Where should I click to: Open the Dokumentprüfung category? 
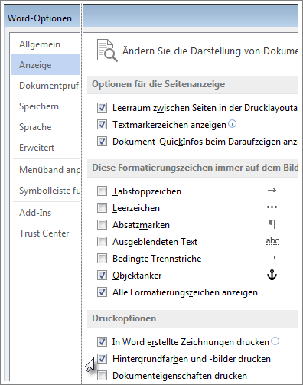[45, 86]
